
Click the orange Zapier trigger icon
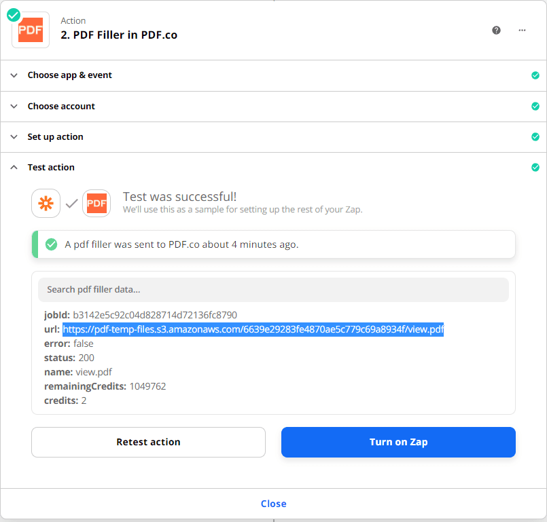pos(46,203)
